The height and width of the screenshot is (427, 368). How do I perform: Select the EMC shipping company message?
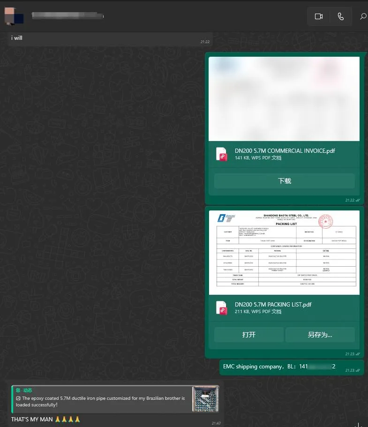[x=281, y=367]
